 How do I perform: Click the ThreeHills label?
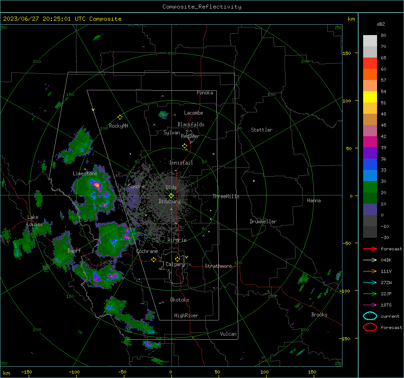coord(226,196)
